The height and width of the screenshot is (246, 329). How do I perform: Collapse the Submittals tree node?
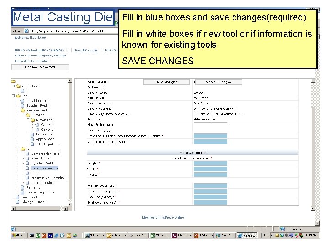click(14, 86)
